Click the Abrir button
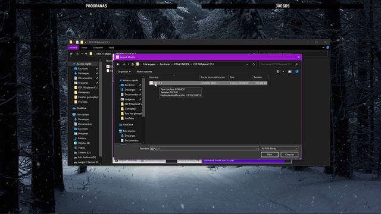This screenshot has width=381, height=214. pyautogui.click(x=270, y=155)
